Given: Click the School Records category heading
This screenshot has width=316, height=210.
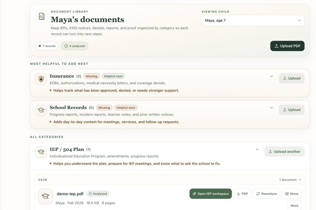Looking at the screenshot, I should 68,108.
